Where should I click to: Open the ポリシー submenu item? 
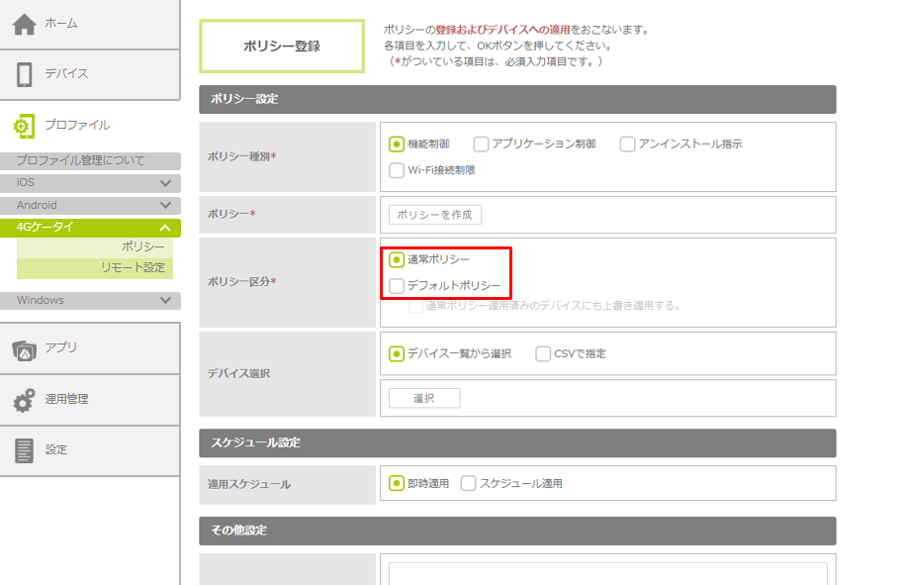tap(142, 246)
